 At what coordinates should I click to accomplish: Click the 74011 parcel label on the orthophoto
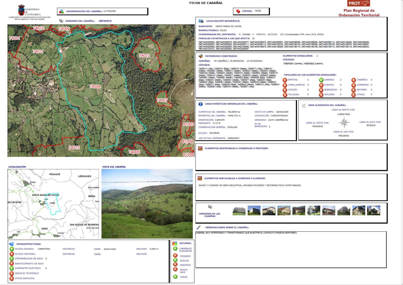click(38, 52)
